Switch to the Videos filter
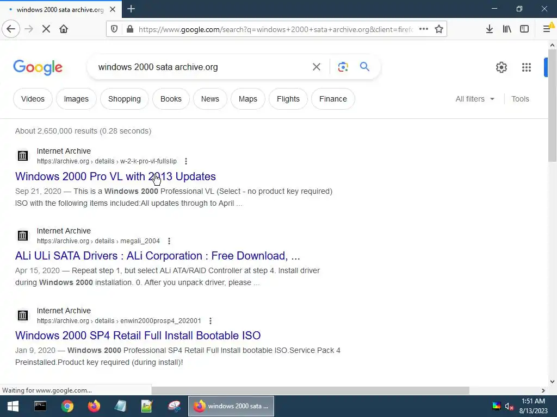The height and width of the screenshot is (417, 557). tap(33, 99)
